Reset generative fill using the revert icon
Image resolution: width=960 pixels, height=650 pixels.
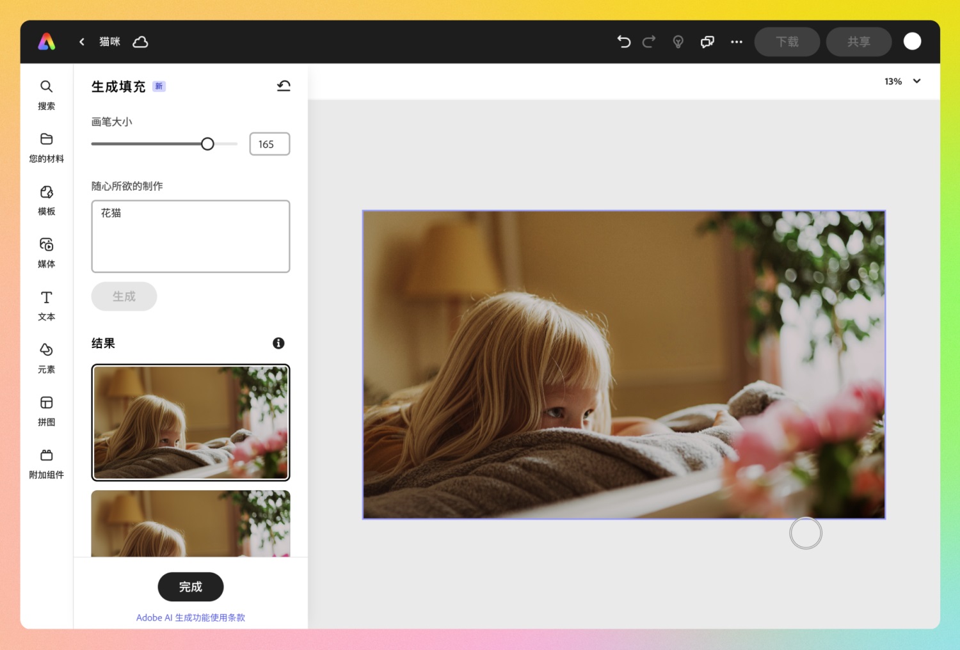tap(284, 86)
